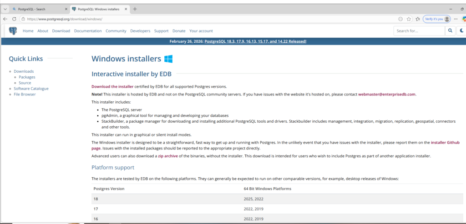Viewport: 466px width, 224px height.
Task: Switch to the PostgreSQL - Search tab
Action: tap(36, 9)
